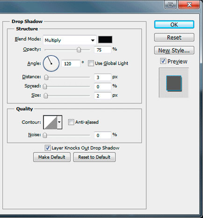Click the Reset to Default button

(94, 157)
